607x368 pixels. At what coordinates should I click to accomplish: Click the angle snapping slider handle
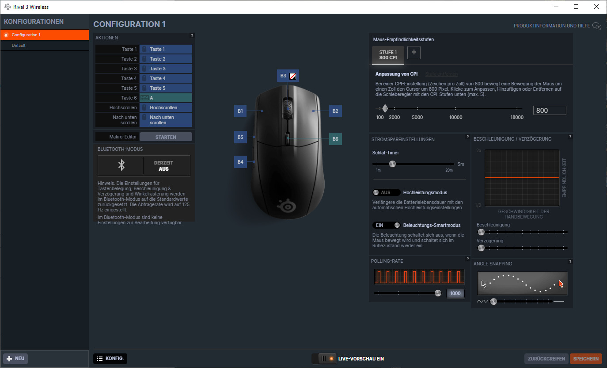(x=494, y=302)
